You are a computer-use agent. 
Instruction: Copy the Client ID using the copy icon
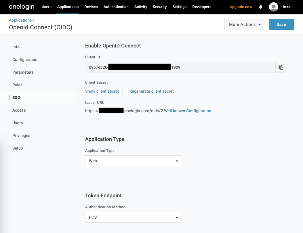[x=281, y=67]
